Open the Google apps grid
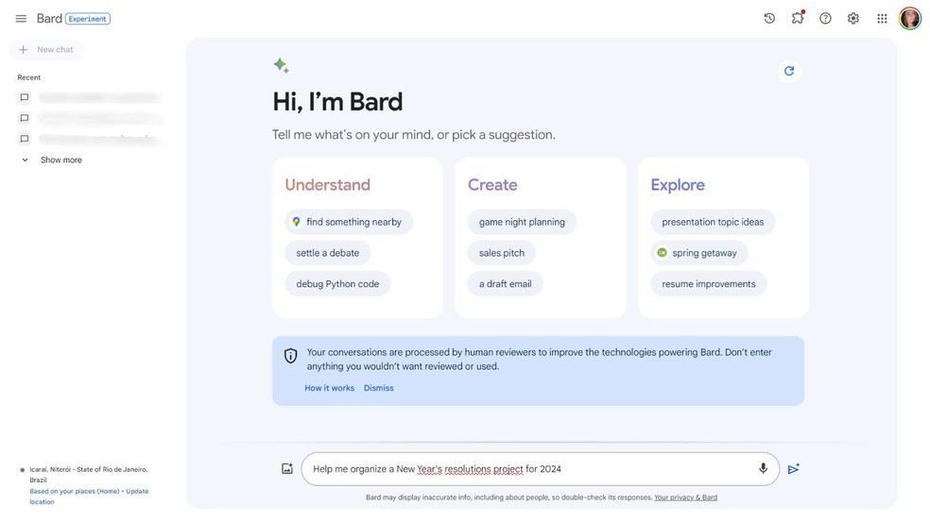 (882, 19)
